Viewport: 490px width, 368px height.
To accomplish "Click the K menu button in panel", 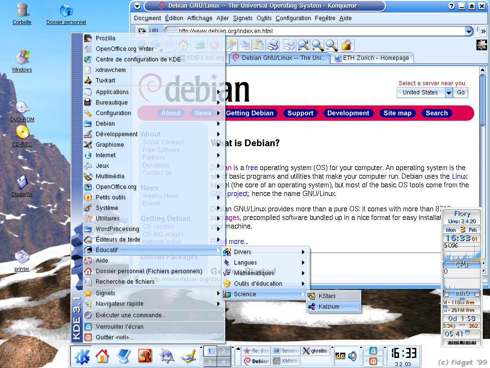I will [81, 356].
